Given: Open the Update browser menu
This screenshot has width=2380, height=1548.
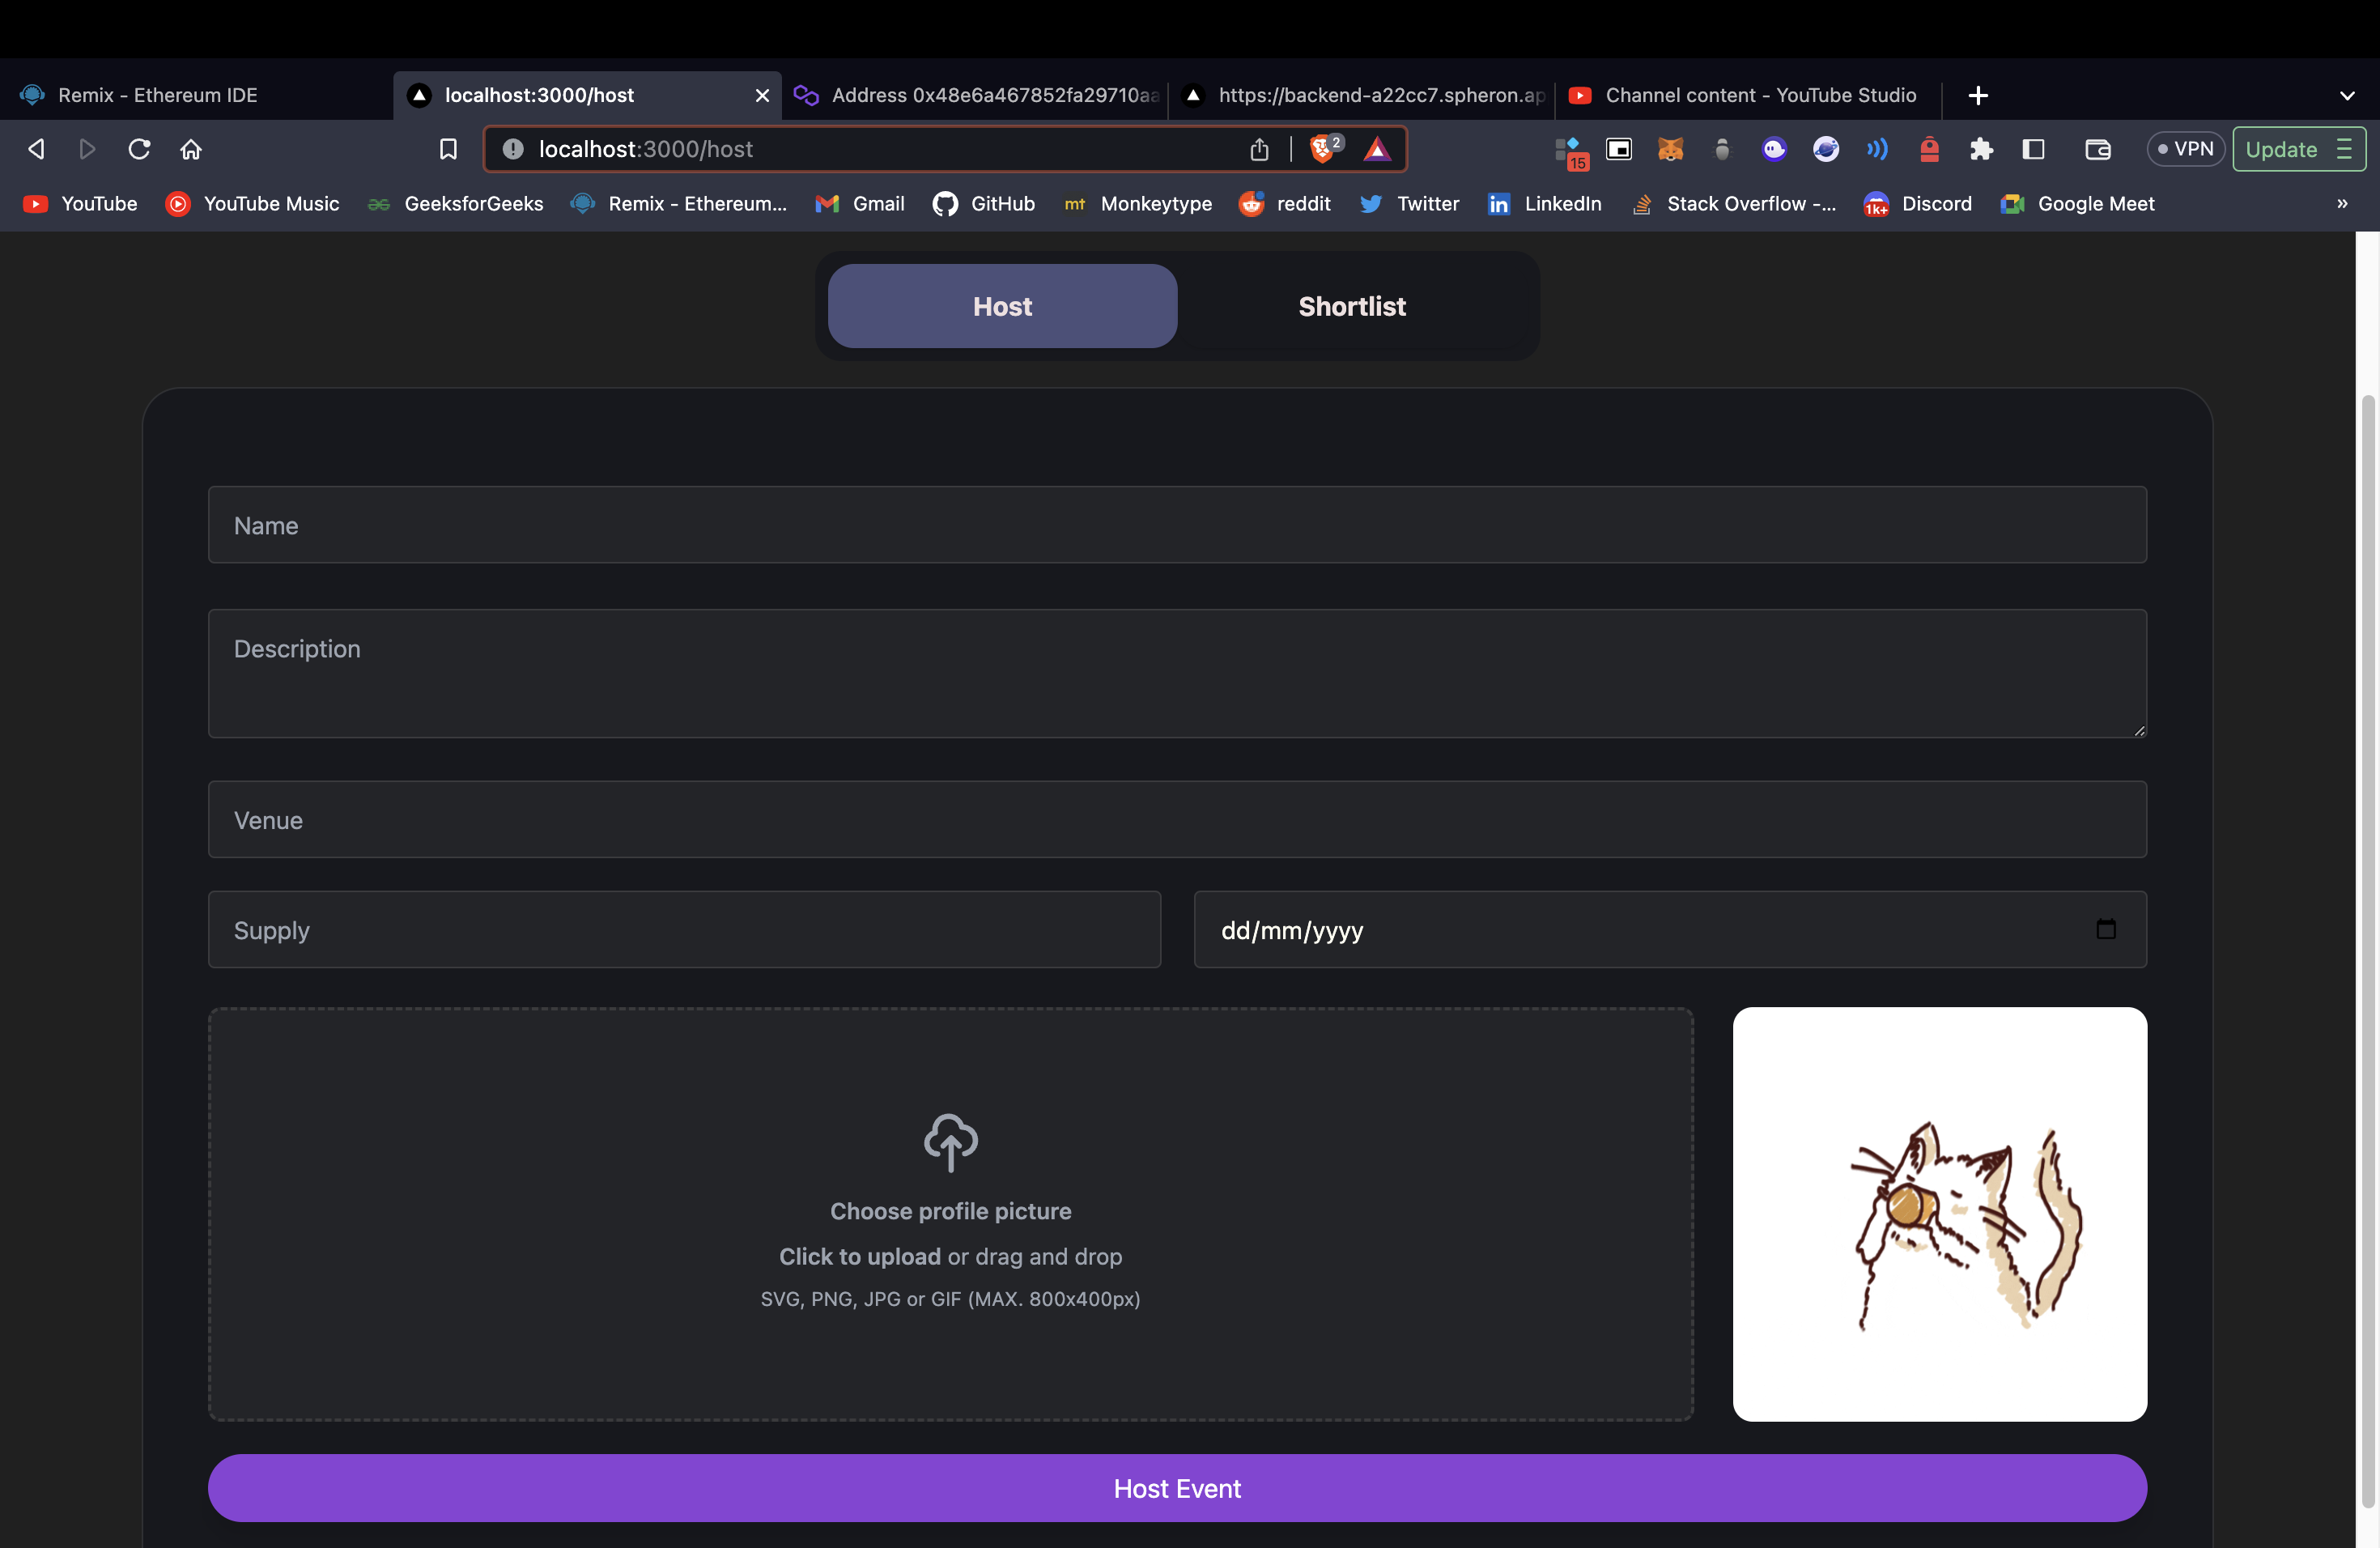Looking at the screenshot, I should point(2298,149).
